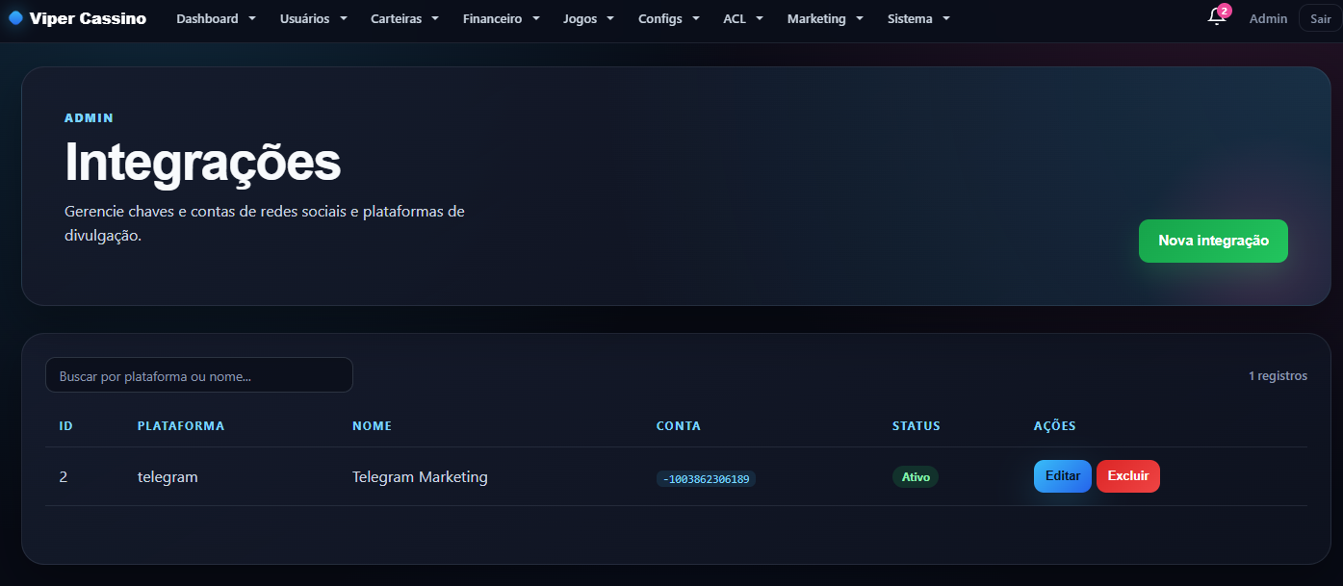This screenshot has width=1343, height=586.
Task: Click the blue Viper Cassino logo dot
Action: coord(15,17)
